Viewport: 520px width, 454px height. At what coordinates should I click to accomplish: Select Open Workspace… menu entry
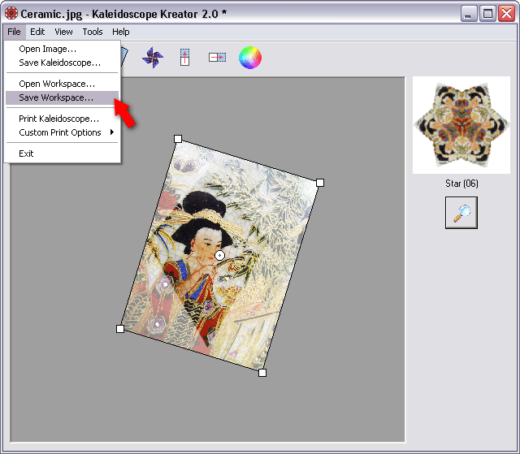(x=62, y=84)
